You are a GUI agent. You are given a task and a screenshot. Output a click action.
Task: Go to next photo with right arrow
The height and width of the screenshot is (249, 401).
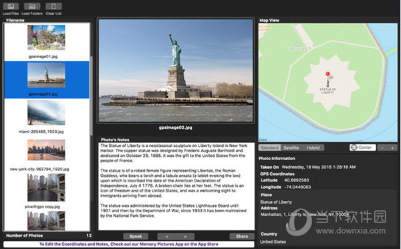coord(185,236)
